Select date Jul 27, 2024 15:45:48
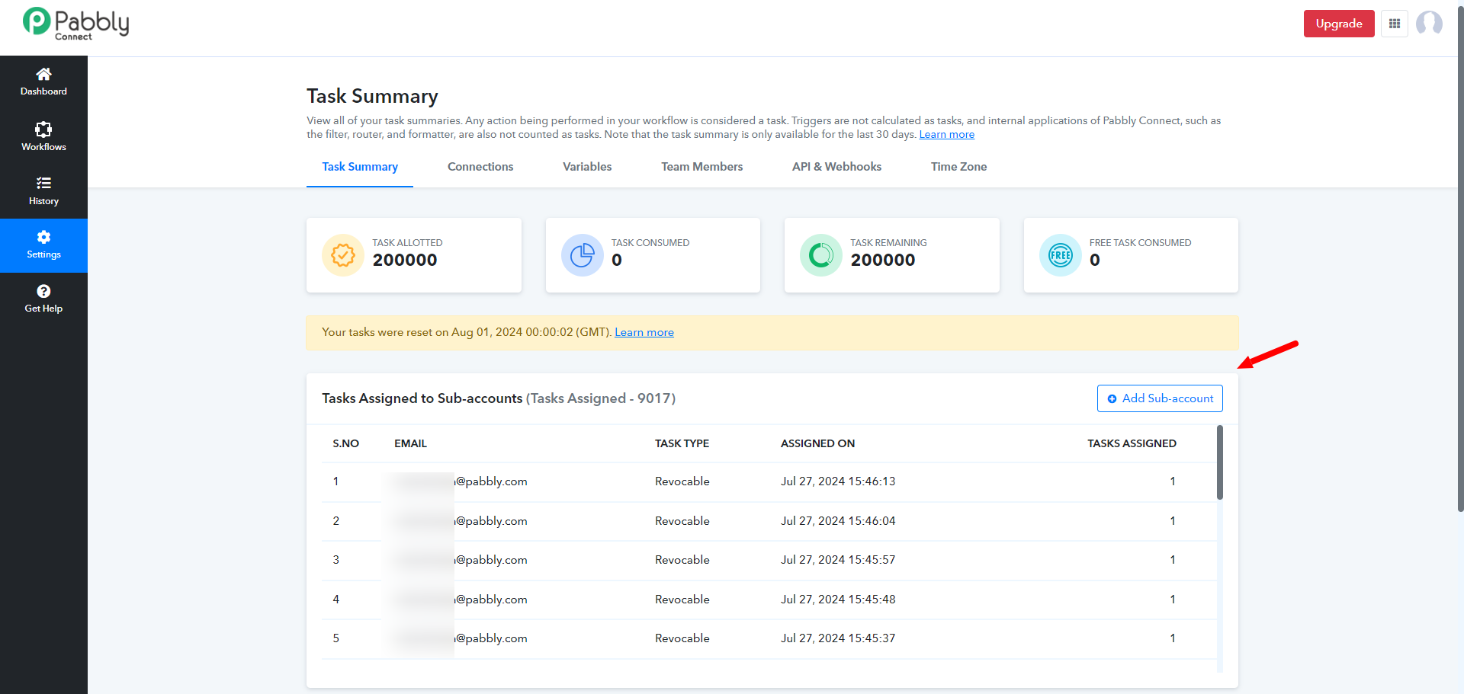 [x=838, y=600]
